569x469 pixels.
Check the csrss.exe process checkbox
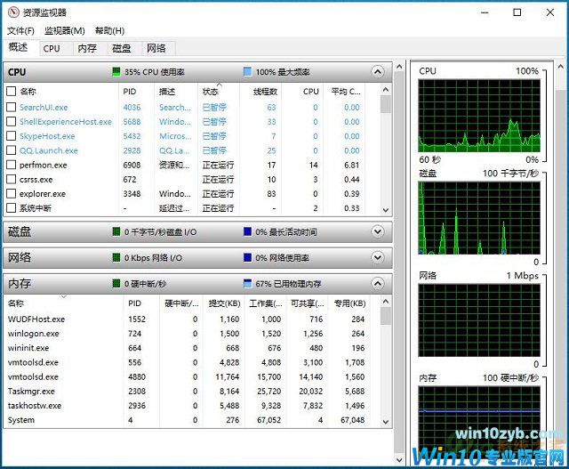point(12,179)
